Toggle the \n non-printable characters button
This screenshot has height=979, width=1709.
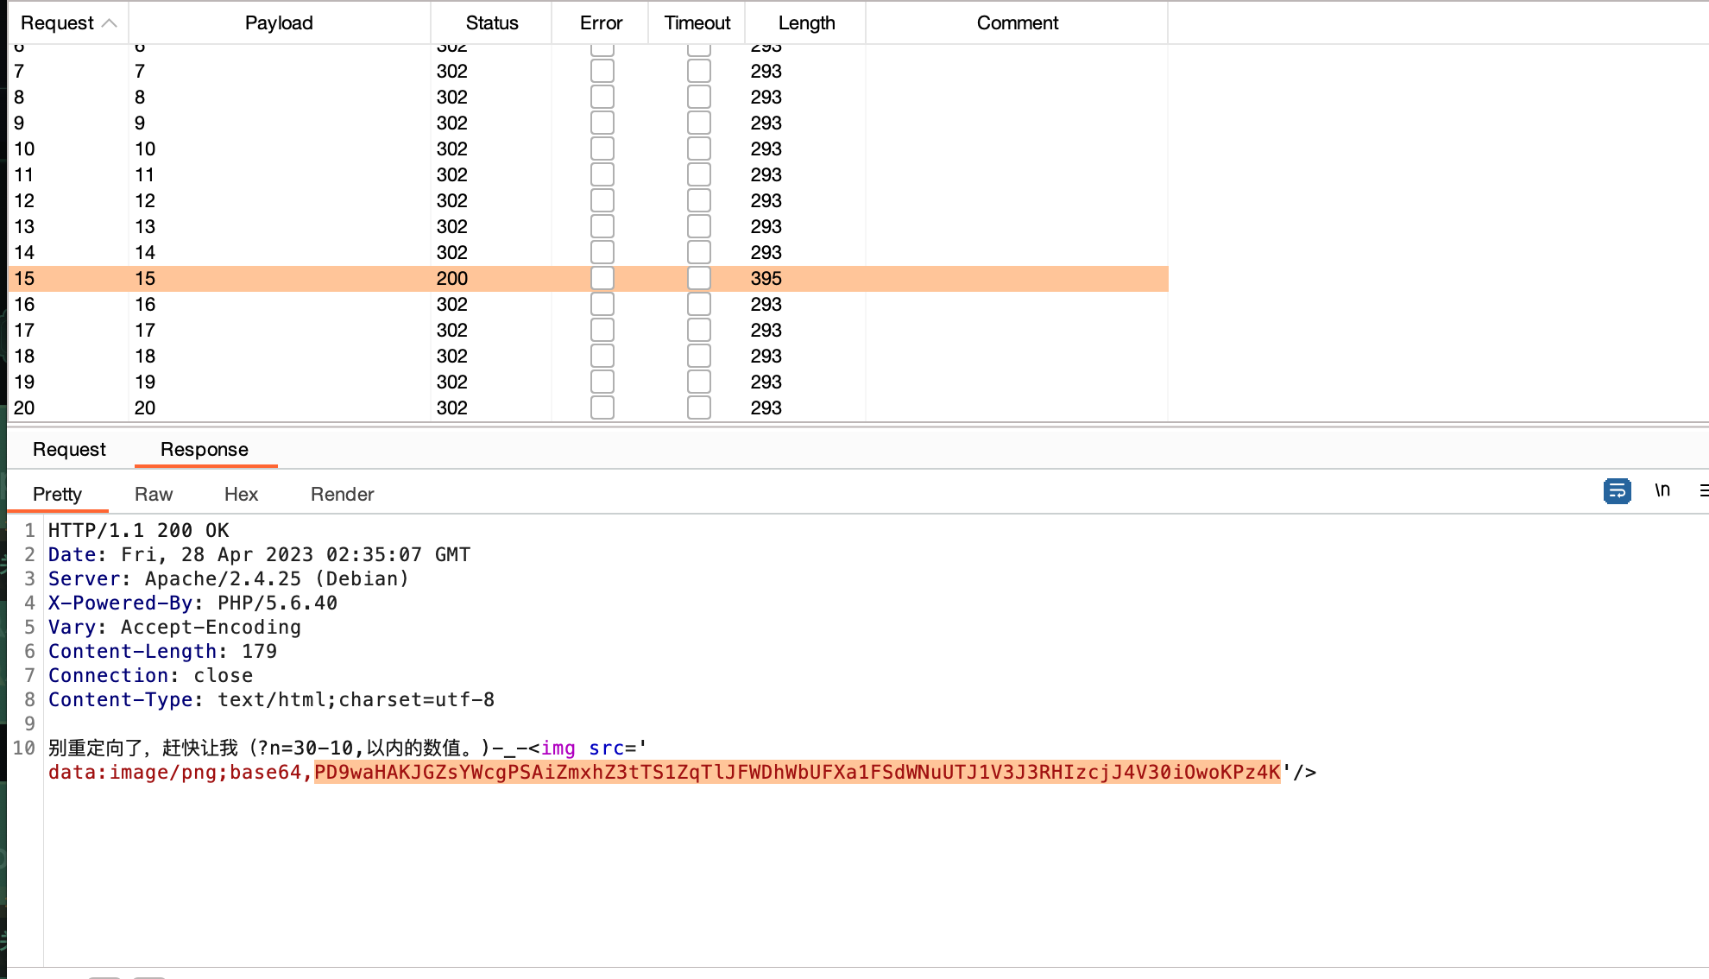point(1662,490)
